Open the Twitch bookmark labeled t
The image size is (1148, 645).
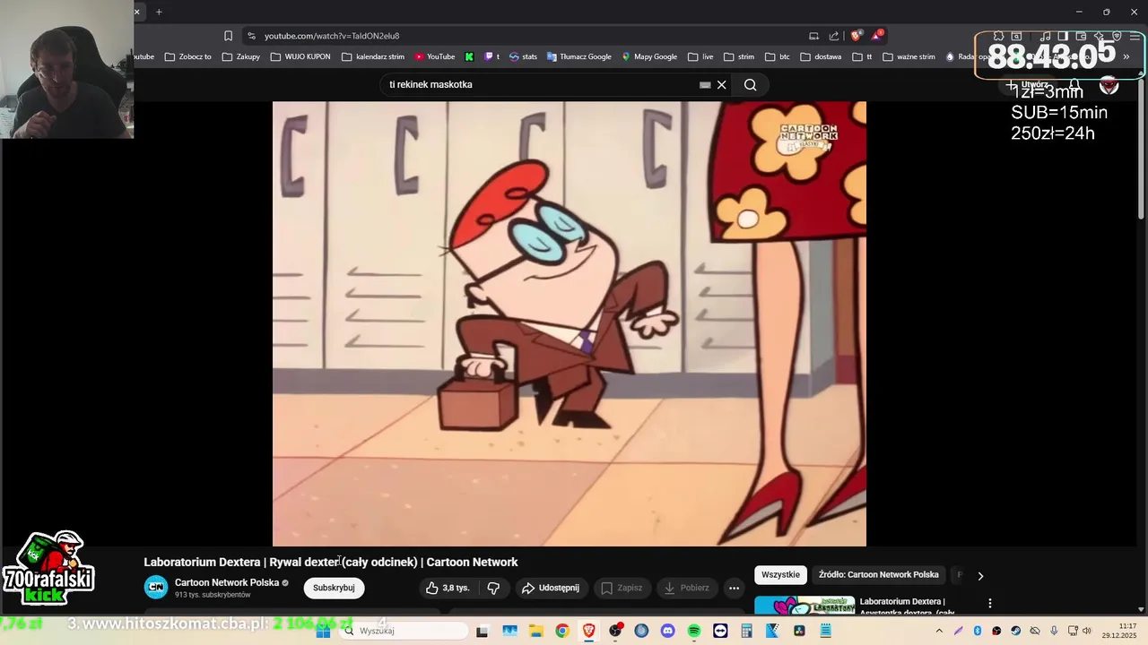491,56
